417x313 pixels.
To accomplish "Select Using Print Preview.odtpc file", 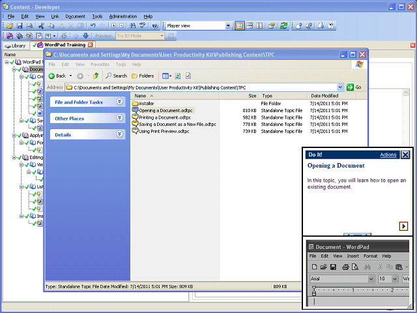I will coord(161,131).
